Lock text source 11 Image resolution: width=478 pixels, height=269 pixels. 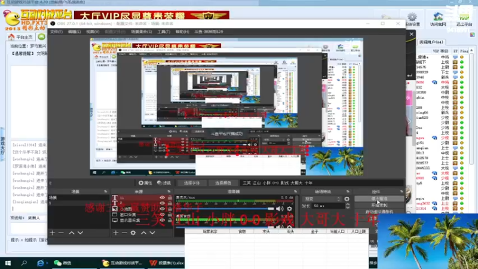click(x=170, y=198)
